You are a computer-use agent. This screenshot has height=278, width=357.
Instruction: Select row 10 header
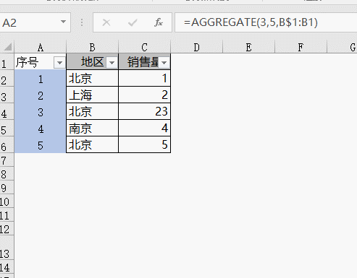pyautogui.click(x=7, y=201)
